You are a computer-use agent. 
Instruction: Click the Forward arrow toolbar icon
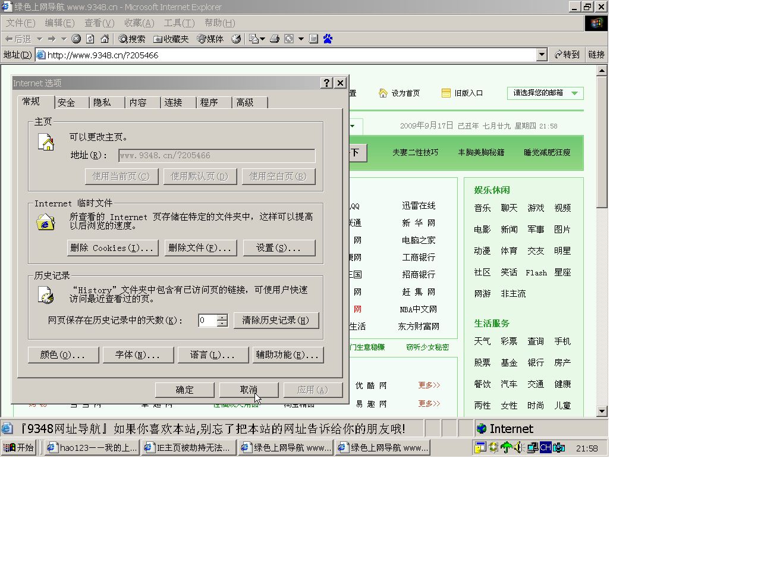tap(52, 39)
